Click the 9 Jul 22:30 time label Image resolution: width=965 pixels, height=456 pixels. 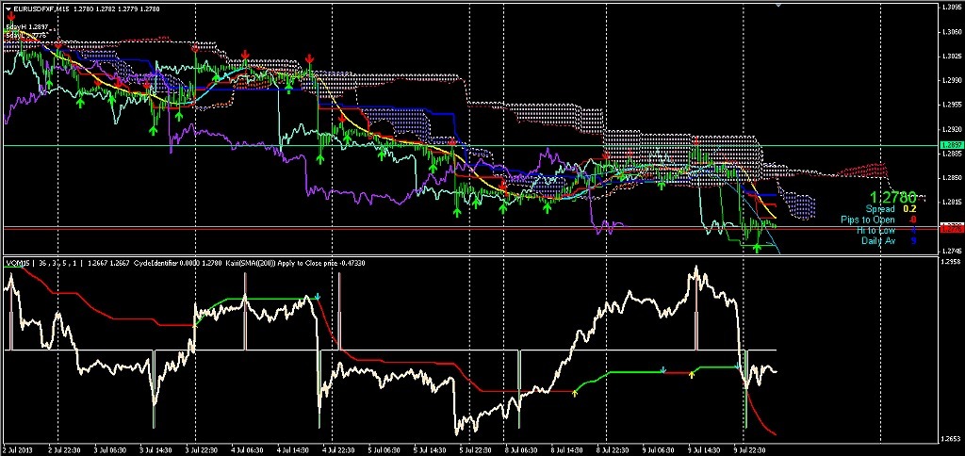[x=750, y=450]
